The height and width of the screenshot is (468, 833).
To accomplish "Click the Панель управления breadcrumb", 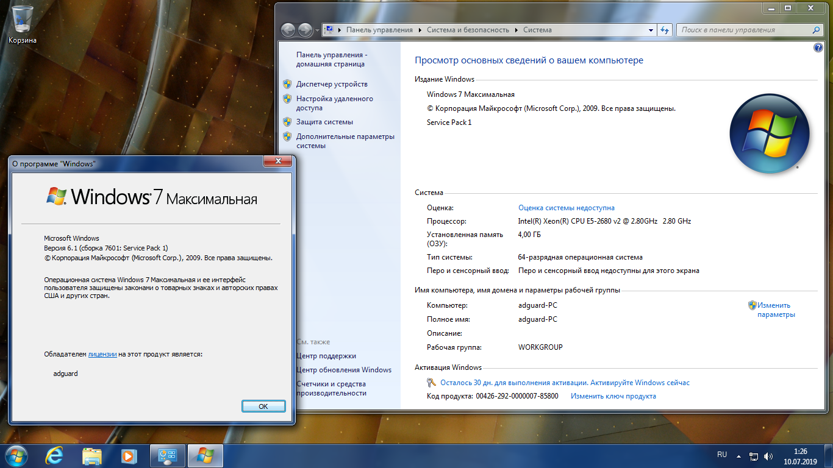I will [x=379, y=30].
